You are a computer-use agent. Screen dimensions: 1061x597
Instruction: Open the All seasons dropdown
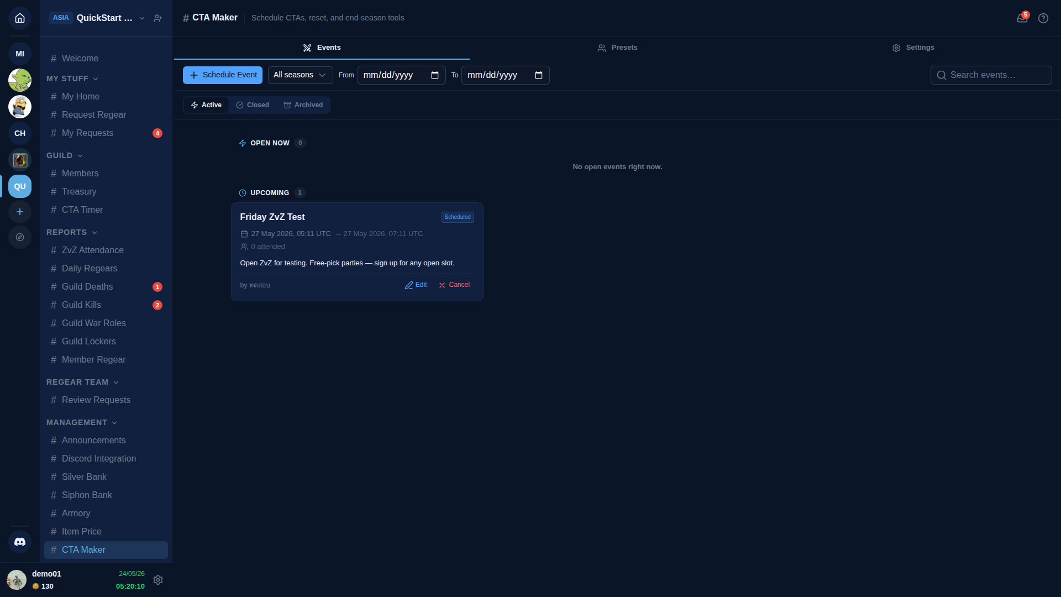(300, 75)
